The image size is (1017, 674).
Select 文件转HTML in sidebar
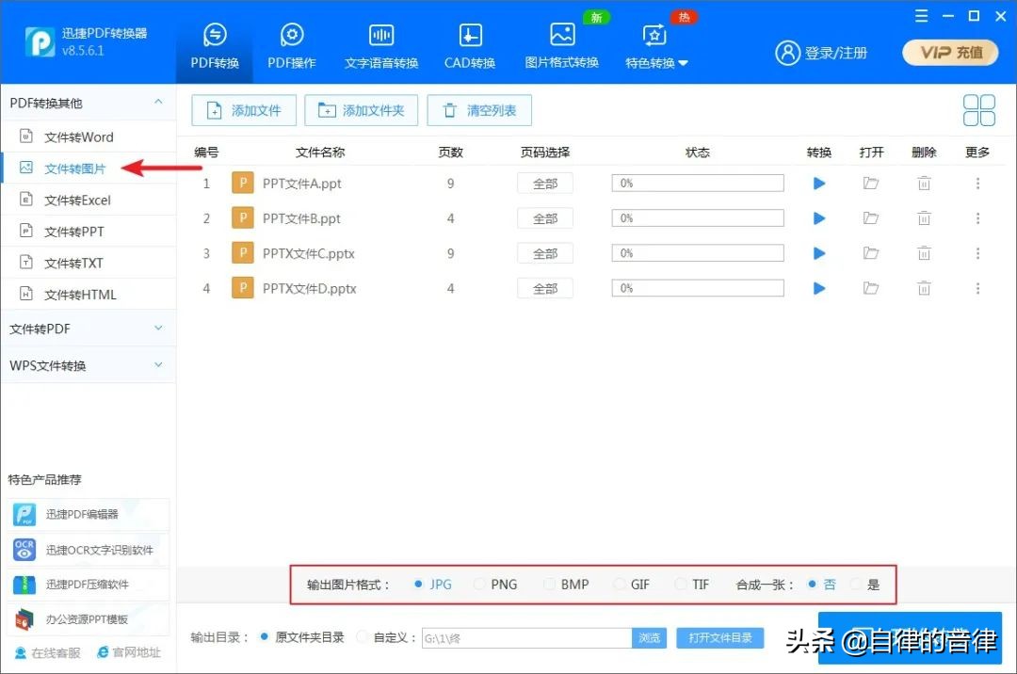click(89, 295)
